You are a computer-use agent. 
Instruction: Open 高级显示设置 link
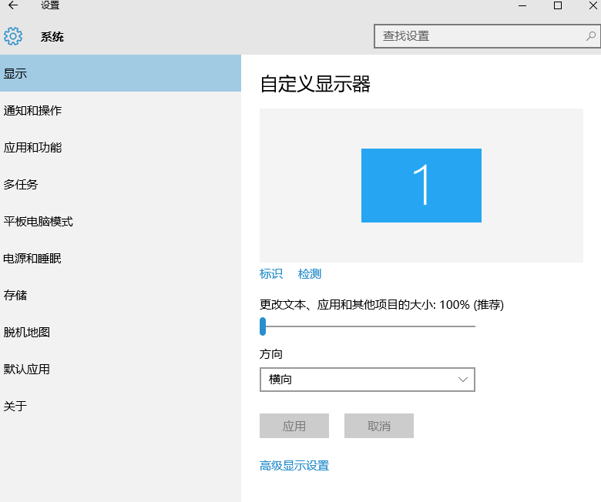[x=294, y=466]
